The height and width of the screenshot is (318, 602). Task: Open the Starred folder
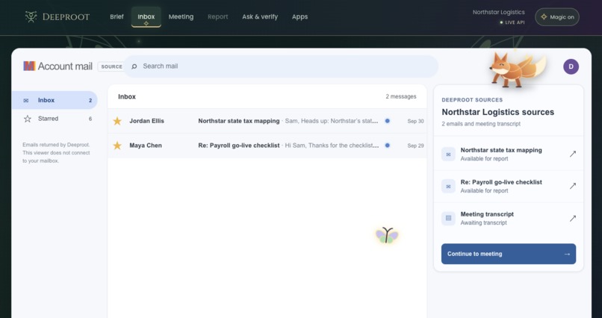coord(54,119)
